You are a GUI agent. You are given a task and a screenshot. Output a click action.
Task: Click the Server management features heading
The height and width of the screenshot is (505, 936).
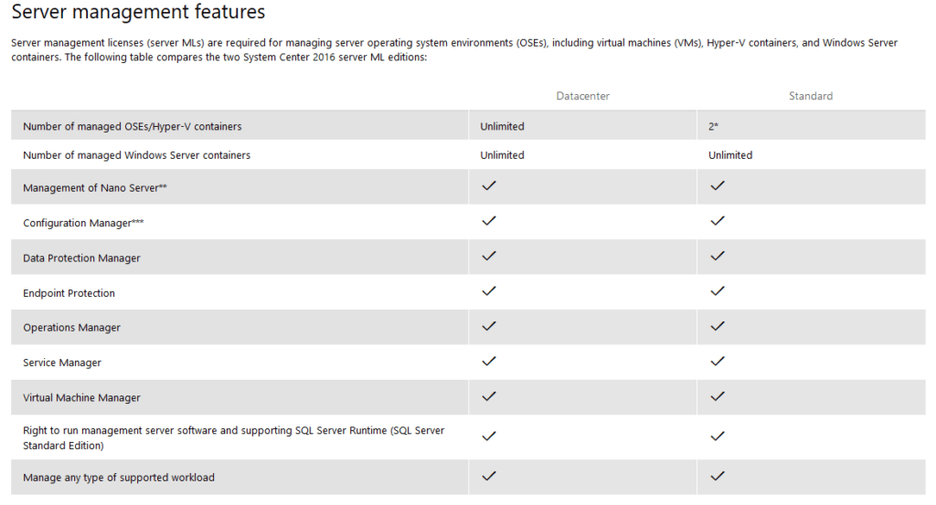138,13
